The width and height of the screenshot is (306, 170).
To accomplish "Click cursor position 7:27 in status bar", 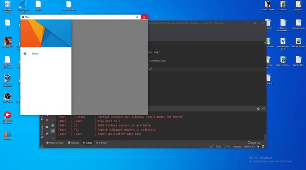I will coord(211,147).
